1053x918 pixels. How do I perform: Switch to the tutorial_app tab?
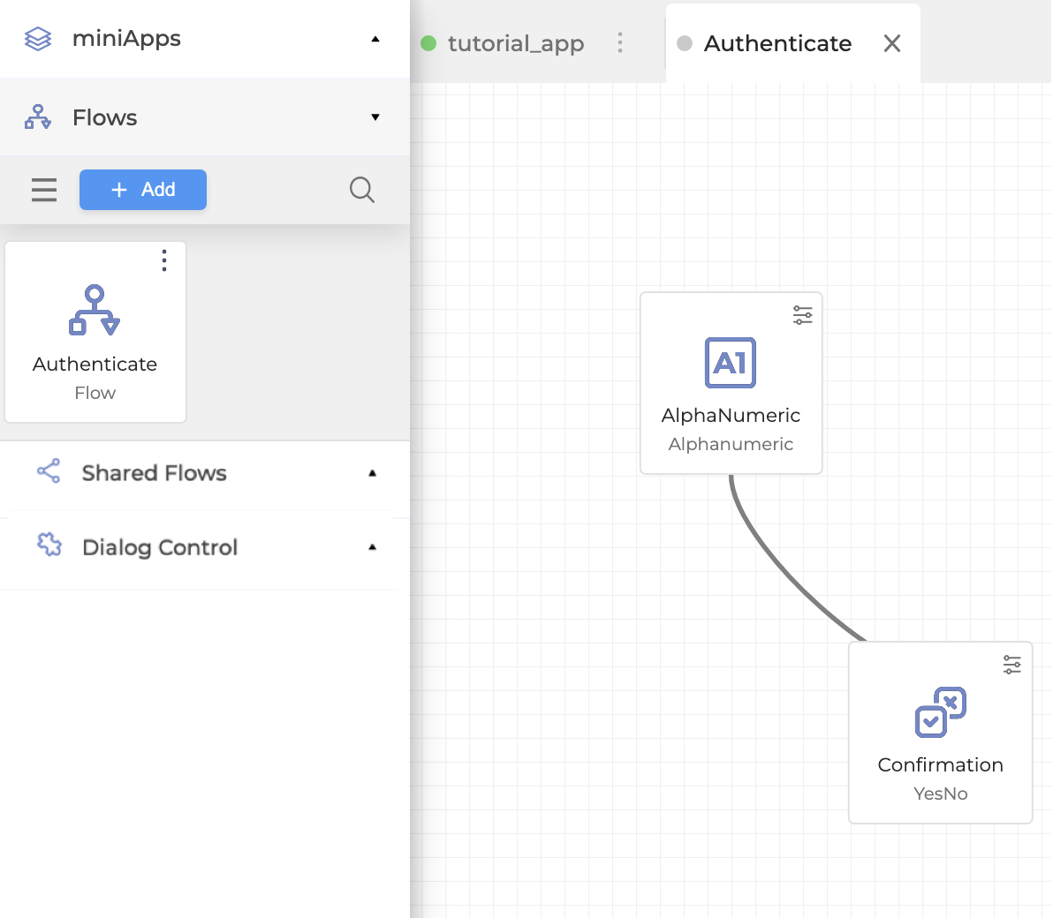click(515, 43)
